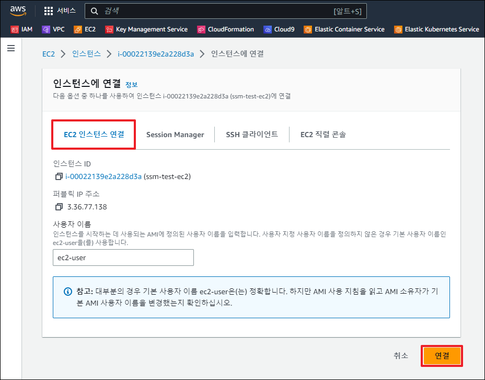
Task: Click the CloudFormation bookmark label
Action: click(x=231, y=29)
